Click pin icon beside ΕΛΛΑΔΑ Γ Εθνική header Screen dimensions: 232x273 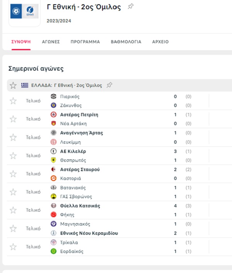click(109, 85)
